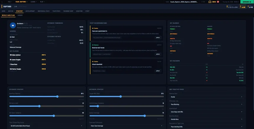This screenshot has width=254, height=129.
Task: Apply the 'Attack downfield' recommendation
Action: click(x=158, y=71)
